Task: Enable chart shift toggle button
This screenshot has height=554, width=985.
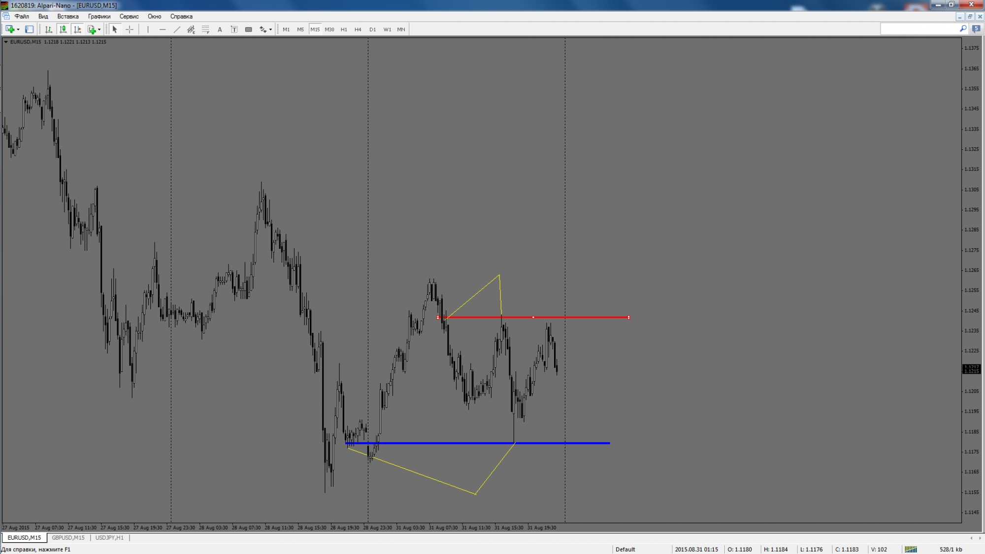Action: tap(77, 30)
